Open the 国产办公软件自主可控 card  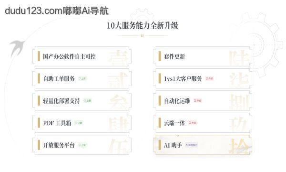click(x=82, y=56)
